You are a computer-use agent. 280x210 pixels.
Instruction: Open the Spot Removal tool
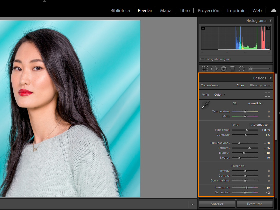point(215,69)
